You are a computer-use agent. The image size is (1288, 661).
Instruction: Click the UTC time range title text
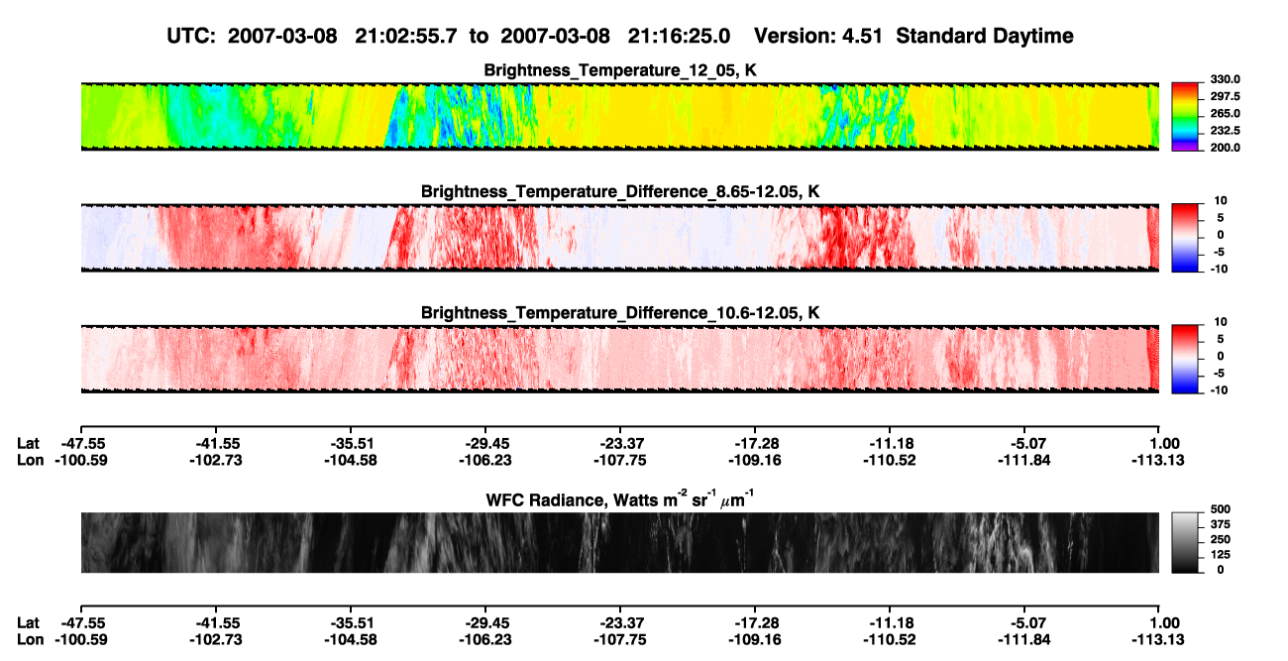(x=619, y=36)
